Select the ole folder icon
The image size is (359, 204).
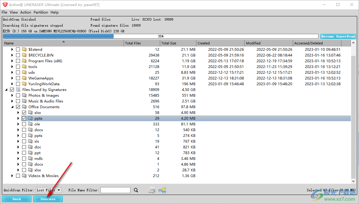(30, 124)
